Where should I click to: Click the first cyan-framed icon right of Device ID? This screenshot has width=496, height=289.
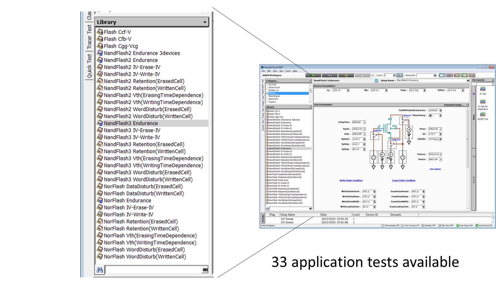point(442,75)
